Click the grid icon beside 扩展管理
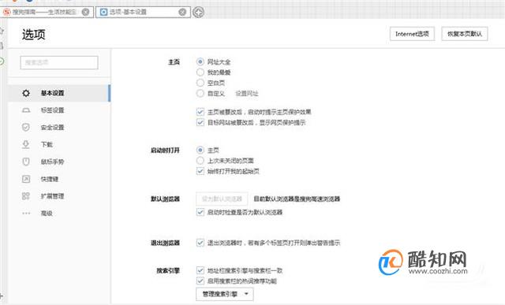The width and height of the screenshot is (505, 305). (26, 196)
